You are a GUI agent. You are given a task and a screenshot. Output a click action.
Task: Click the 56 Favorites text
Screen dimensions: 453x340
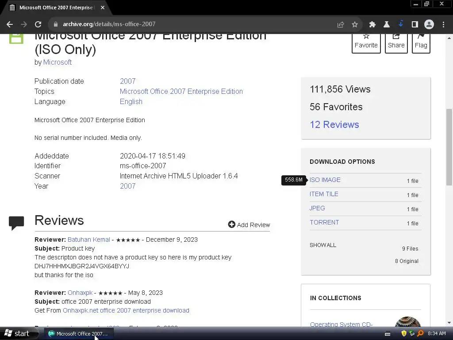336,107
